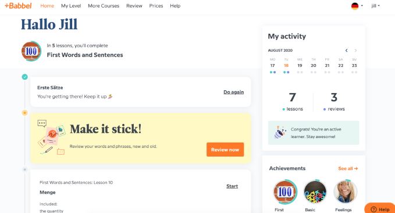
Task: Select August 20 in the calendar
Action: point(314,66)
